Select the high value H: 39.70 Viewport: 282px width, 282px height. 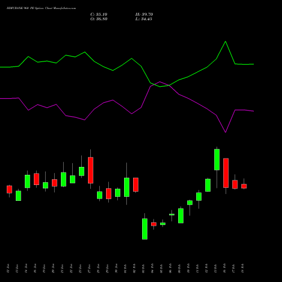[144, 15]
